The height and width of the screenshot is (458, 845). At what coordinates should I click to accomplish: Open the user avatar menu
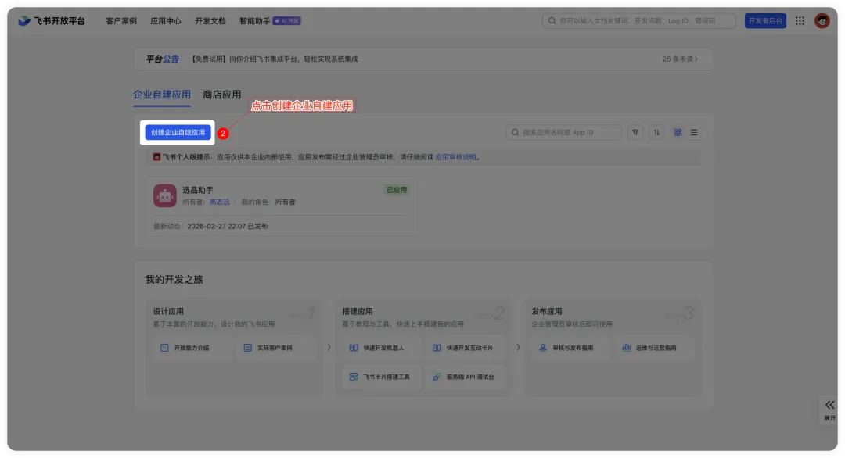(x=822, y=21)
